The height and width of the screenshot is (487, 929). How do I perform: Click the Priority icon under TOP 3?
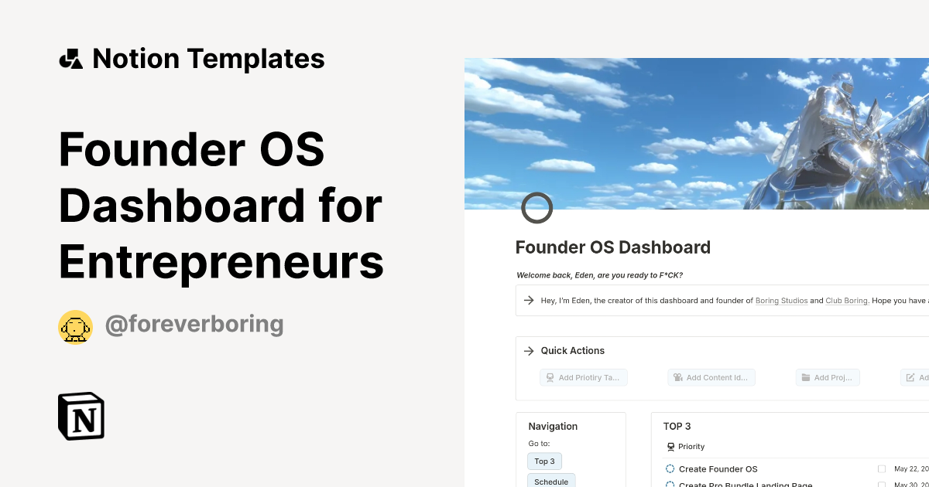(670, 446)
